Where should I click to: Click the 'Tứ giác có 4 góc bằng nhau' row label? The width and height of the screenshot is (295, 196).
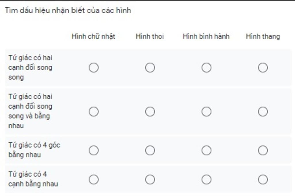point(34,150)
